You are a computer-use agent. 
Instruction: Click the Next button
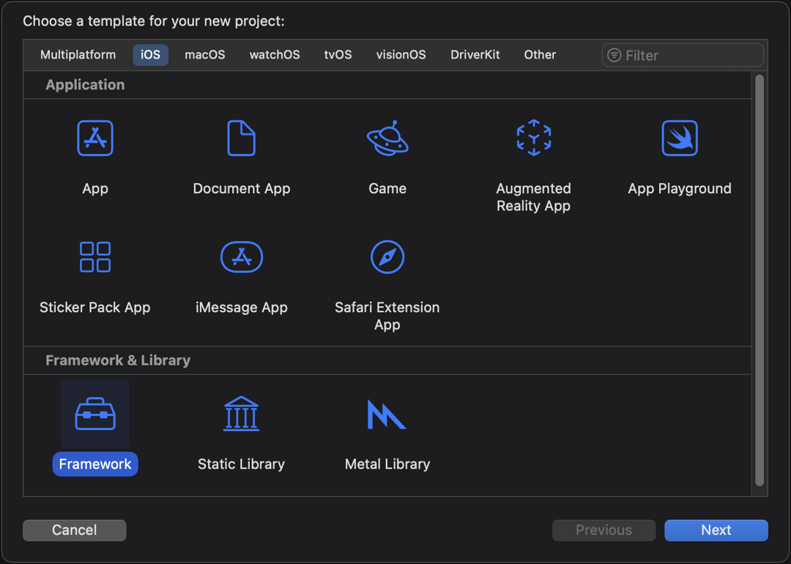(x=716, y=530)
